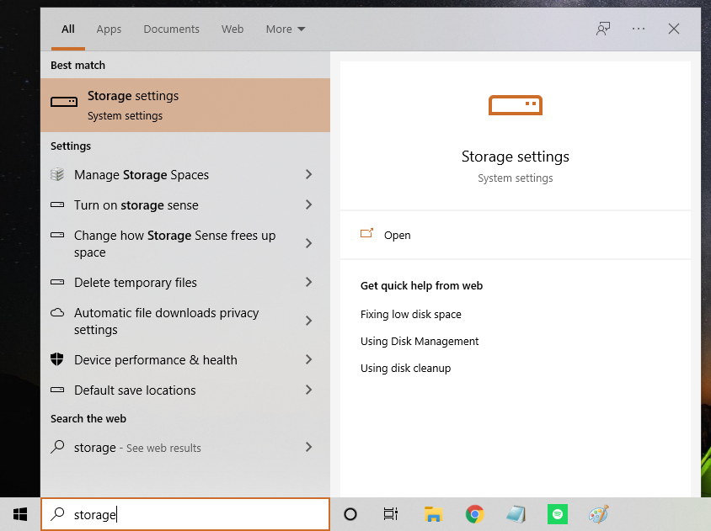Click the magnifier icon in search box
Viewport: 711px width, 531px height.
coord(57,514)
